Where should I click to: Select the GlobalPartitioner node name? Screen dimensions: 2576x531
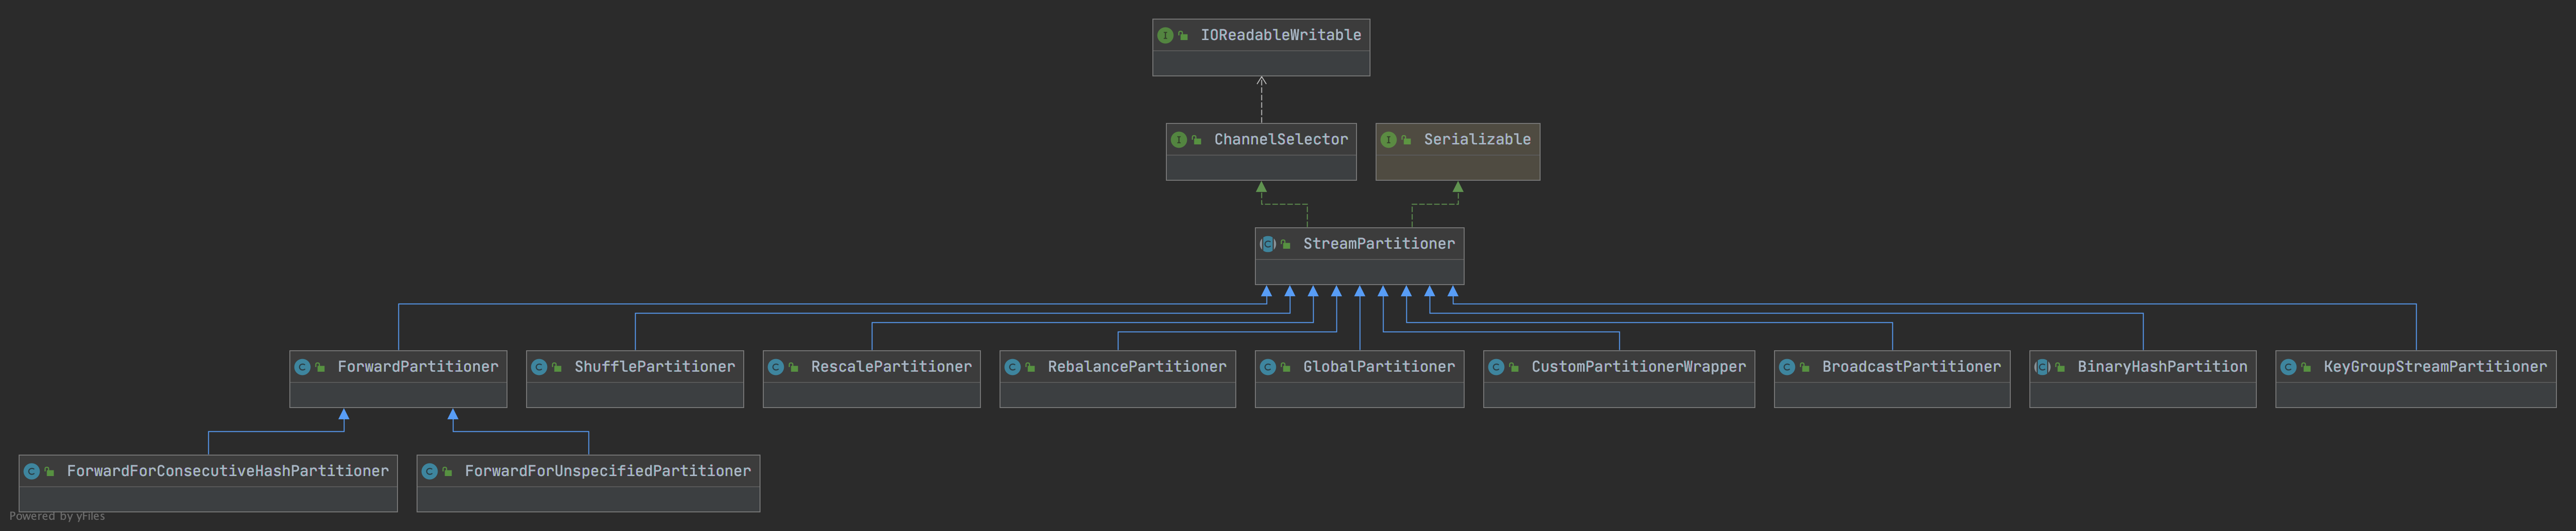click(x=1379, y=367)
